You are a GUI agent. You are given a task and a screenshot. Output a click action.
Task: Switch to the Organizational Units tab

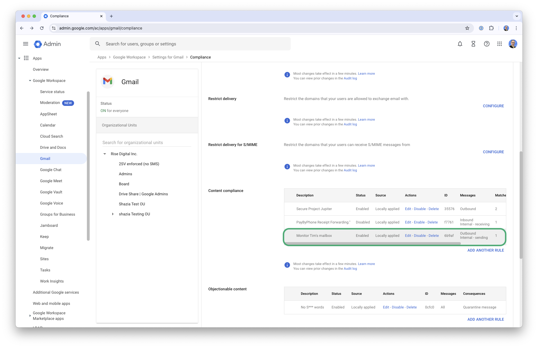point(119,125)
